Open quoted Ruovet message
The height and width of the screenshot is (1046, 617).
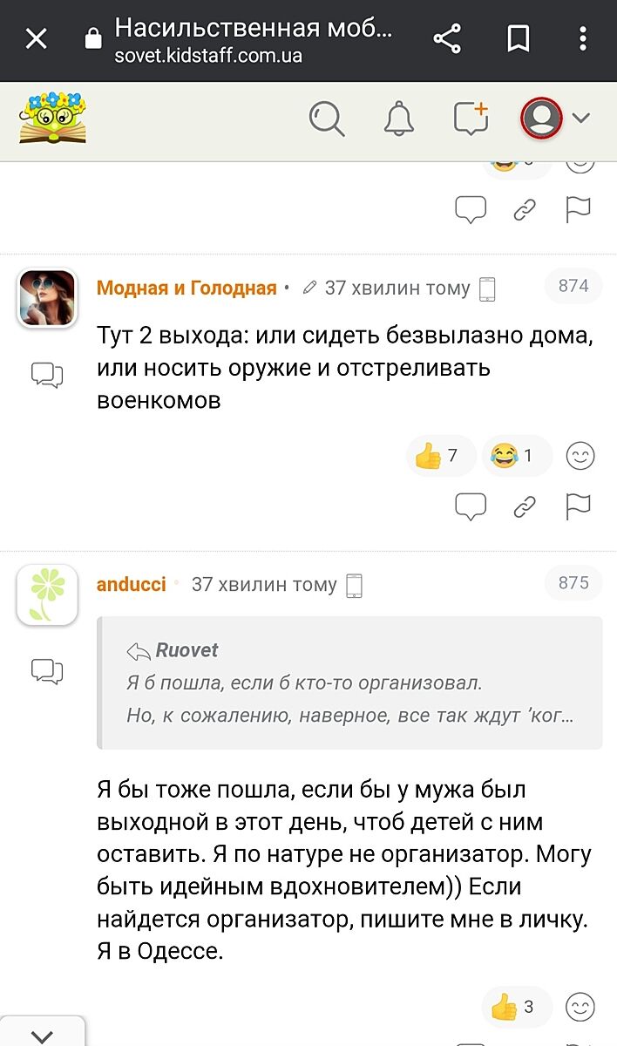(349, 683)
